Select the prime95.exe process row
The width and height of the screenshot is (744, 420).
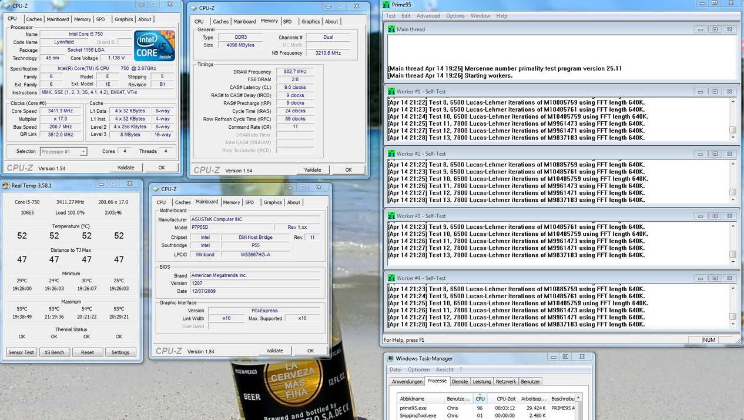(x=487, y=408)
